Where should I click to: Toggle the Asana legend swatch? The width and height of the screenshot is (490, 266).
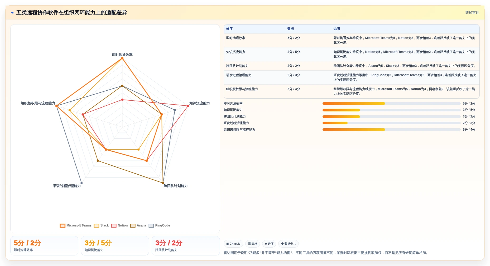point(133,226)
